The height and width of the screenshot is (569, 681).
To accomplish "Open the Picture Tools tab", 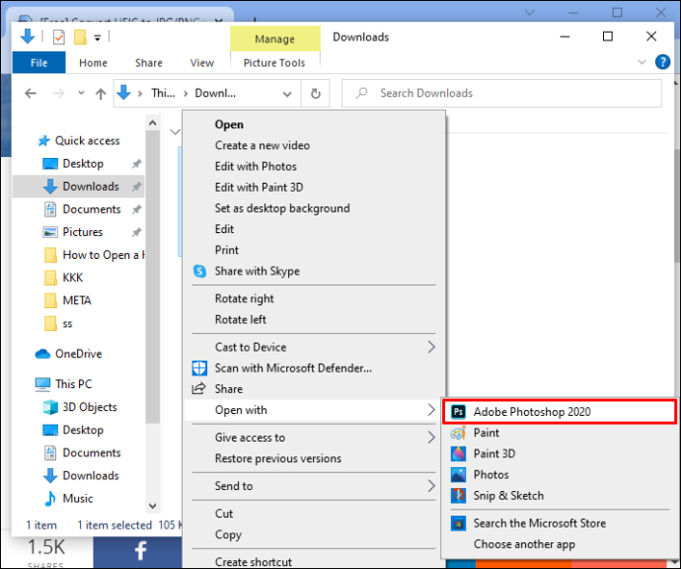I will tap(274, 63).
